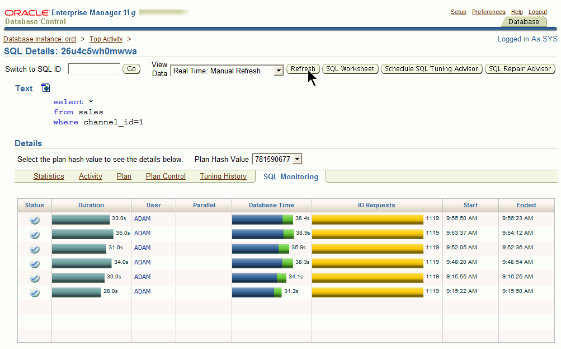Click status icon for the 30.0s execution row
Screen dimensions: 561x349
click(35, 277)
